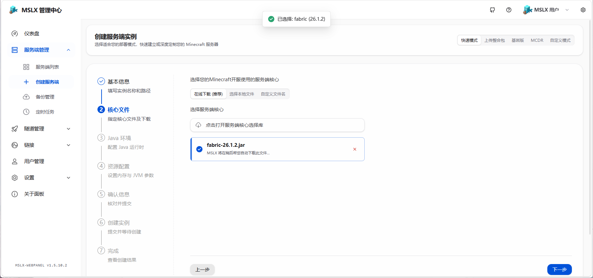This screenshot has height=278, width=593.
Task: Click the MSLX logo in the header
Action: 14,10
